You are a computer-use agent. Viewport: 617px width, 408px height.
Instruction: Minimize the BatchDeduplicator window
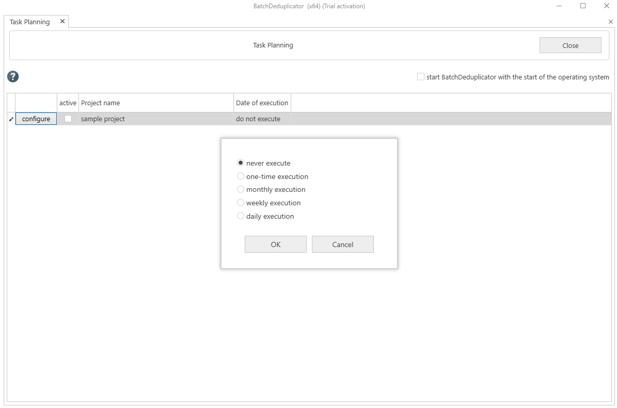559,6
